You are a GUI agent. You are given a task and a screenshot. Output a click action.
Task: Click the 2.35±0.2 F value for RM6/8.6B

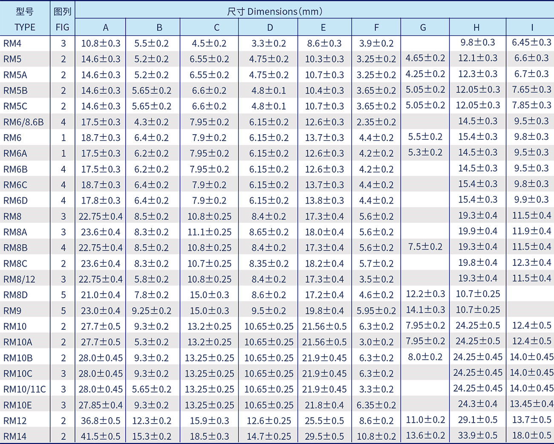click(376, 122)
